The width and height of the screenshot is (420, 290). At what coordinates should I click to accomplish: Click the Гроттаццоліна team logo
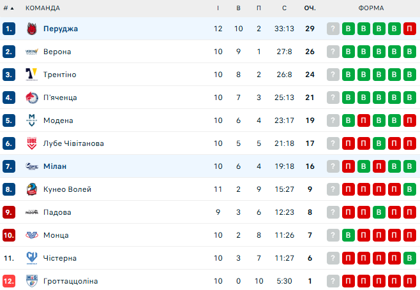coord(32,281)
